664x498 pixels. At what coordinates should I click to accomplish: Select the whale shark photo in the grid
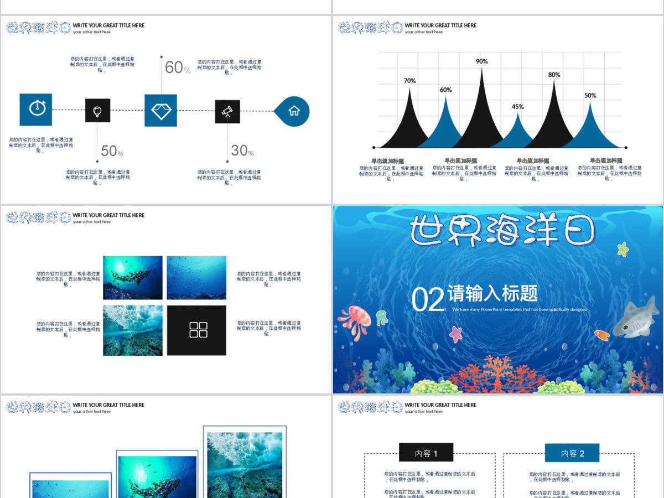pyautogui.click(x=133, y=278)
